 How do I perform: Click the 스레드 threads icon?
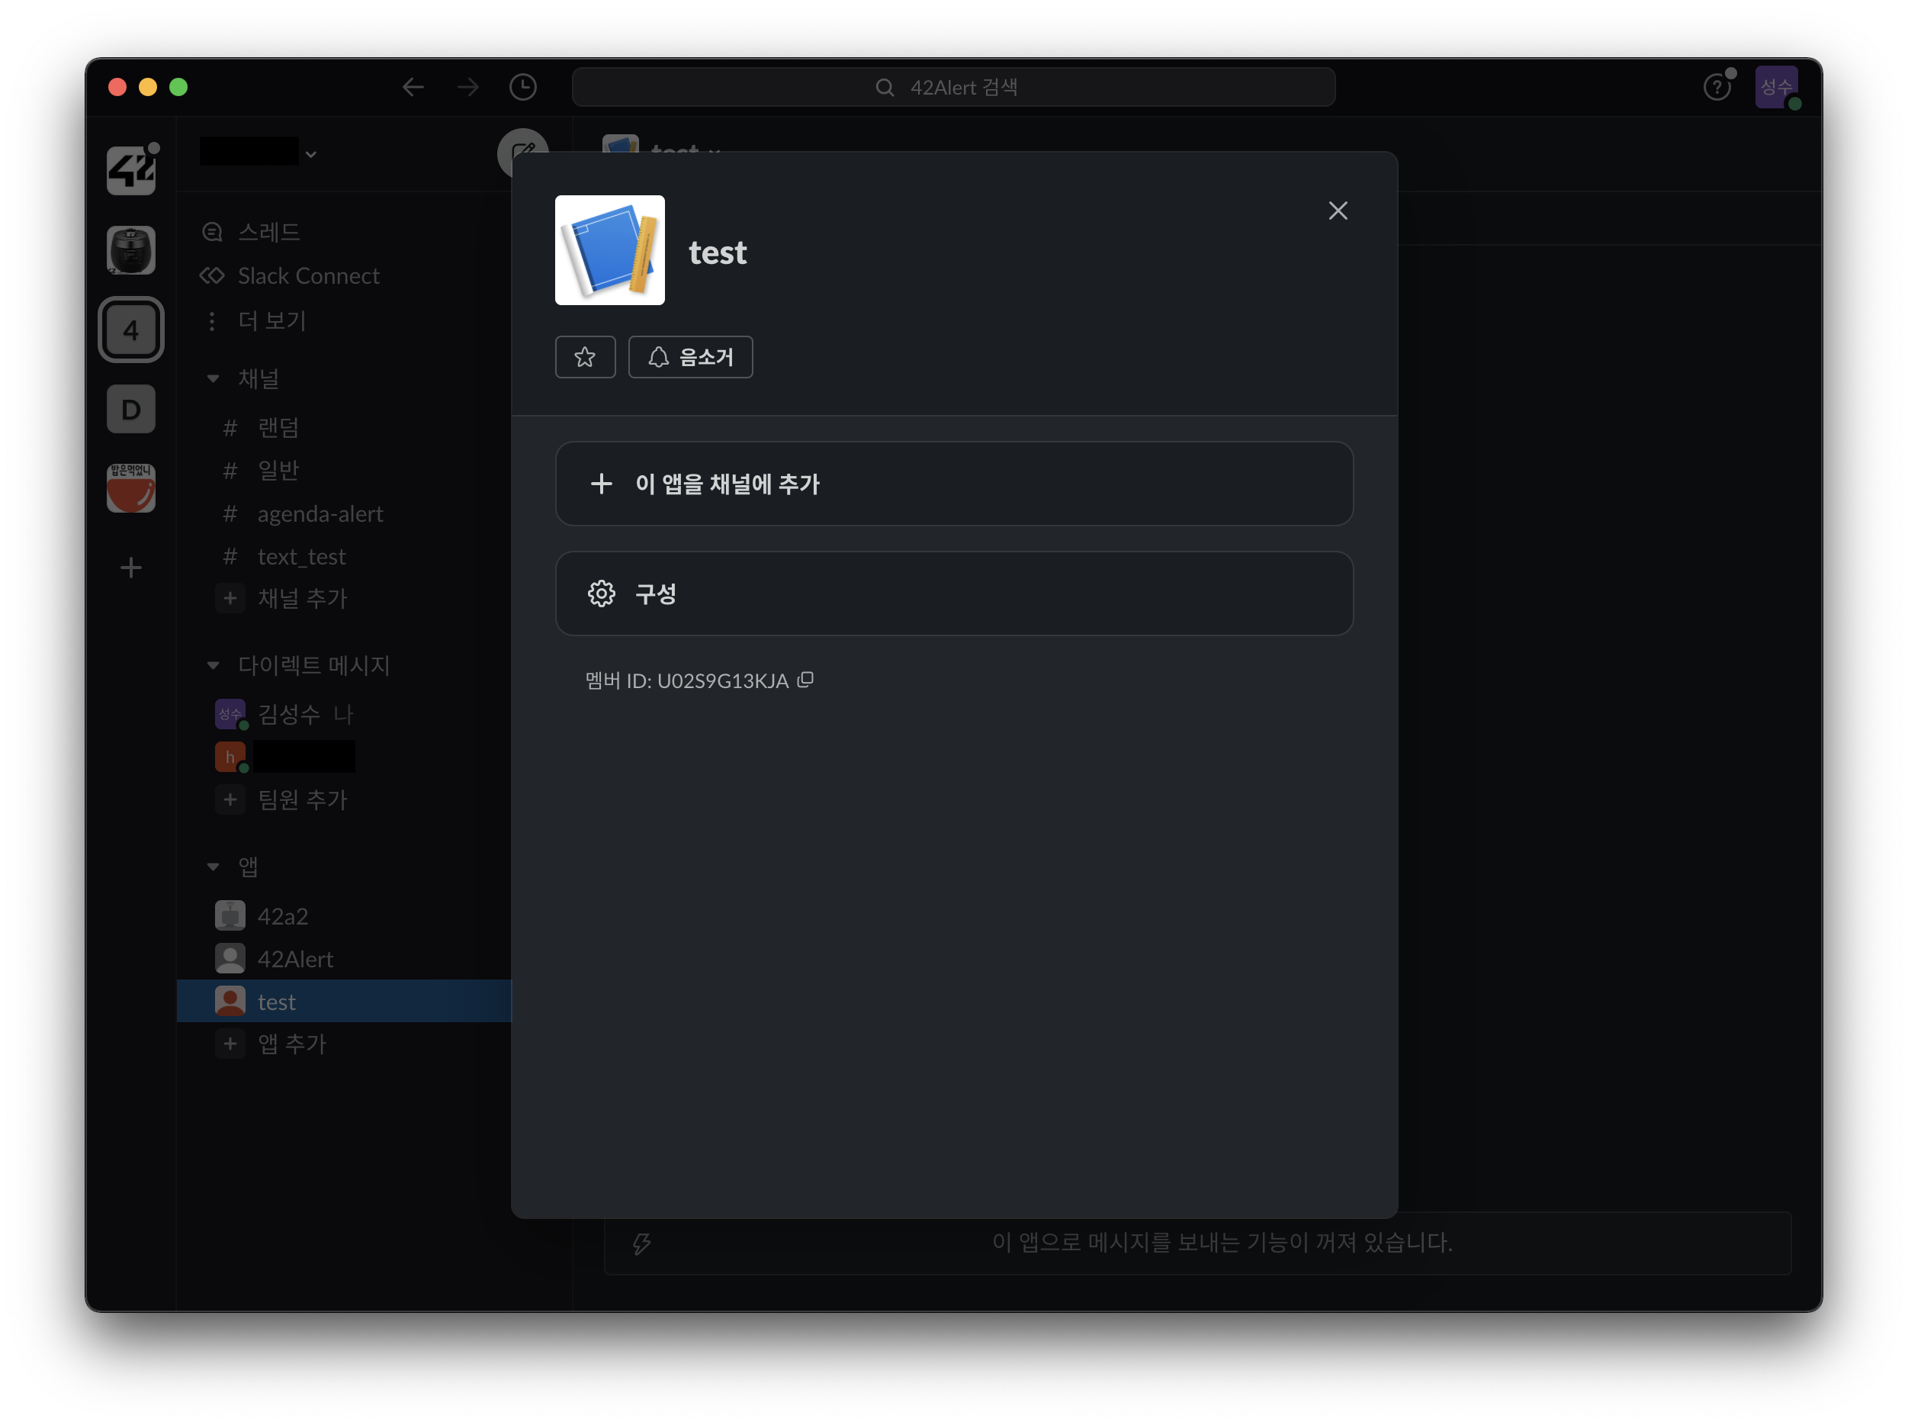coord(213,232)
